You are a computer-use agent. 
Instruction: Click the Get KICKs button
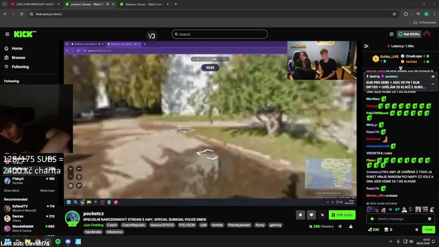(409, 34)
